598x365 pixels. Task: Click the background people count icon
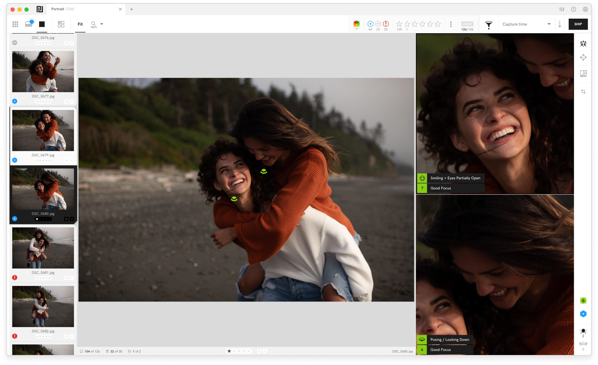(x=583, y=346)
